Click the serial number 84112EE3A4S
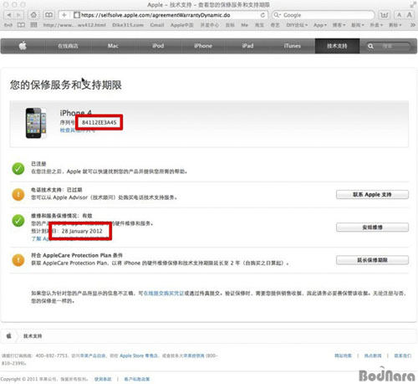 point(99,122)
